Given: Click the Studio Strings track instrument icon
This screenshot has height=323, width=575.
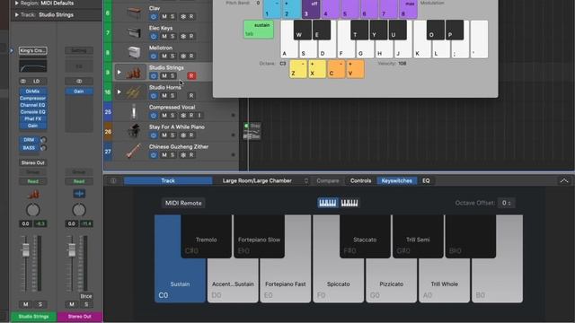Looking at the screenshot, I should (134, 72).
